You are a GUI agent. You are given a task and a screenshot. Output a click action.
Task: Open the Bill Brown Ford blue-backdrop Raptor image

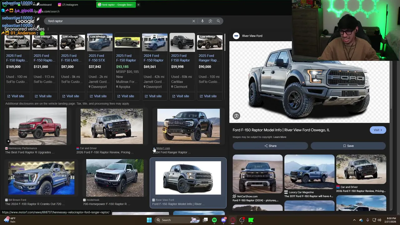tap(41, 178)
